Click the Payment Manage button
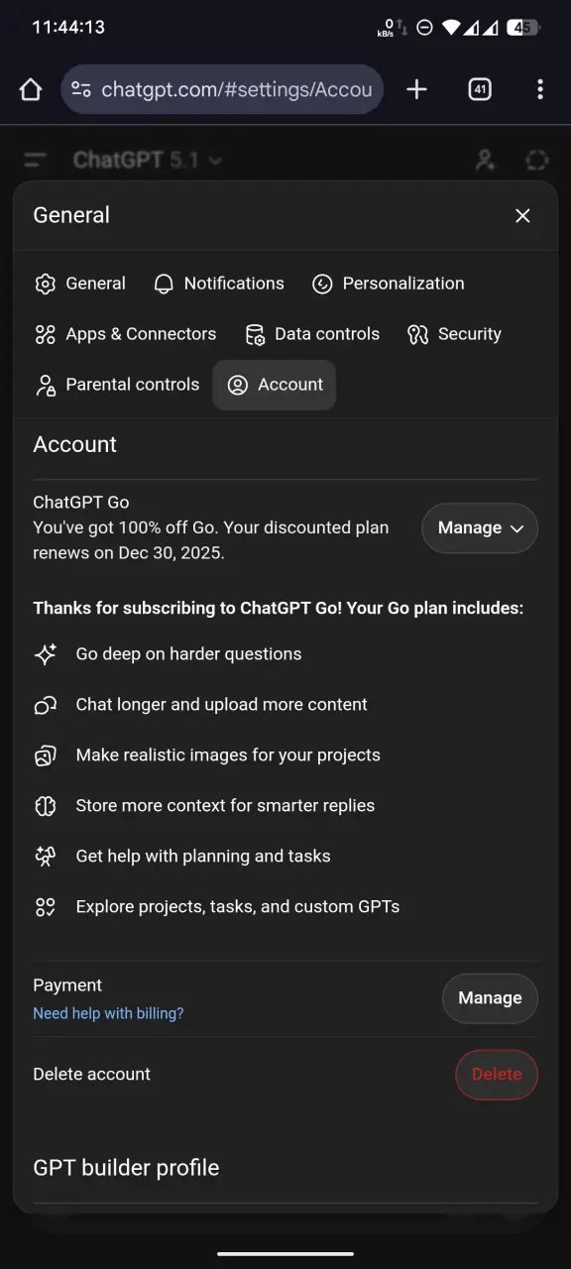This screenshot has height=1269, width=571. [490, 998]
